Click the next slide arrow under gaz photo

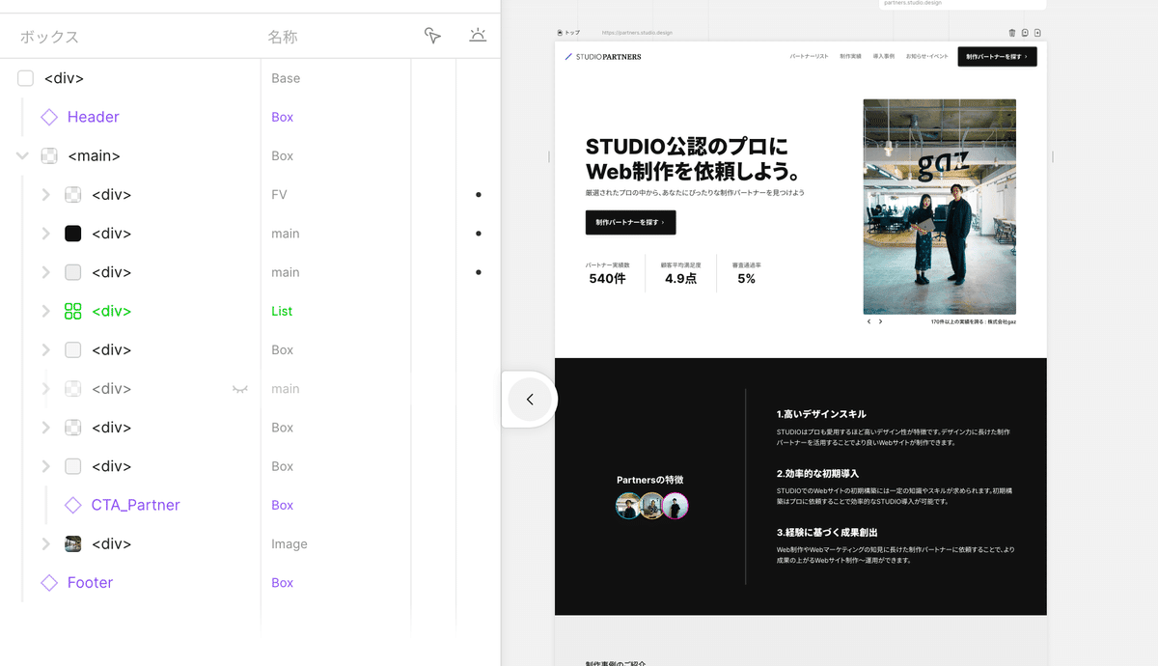tap(880, 321)
